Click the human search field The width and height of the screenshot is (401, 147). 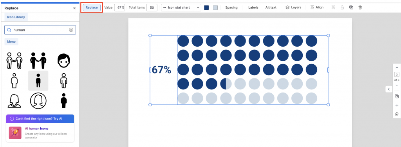(x=40, y=30)
